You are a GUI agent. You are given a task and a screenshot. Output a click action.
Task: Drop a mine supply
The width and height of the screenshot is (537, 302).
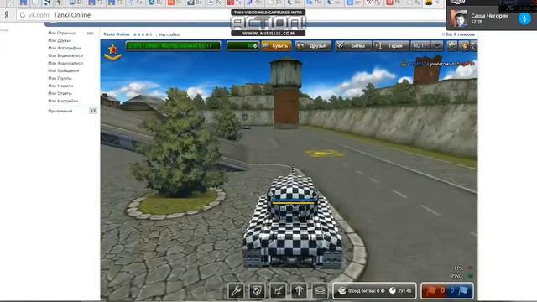pyautogui.click(x=320, y=291)
